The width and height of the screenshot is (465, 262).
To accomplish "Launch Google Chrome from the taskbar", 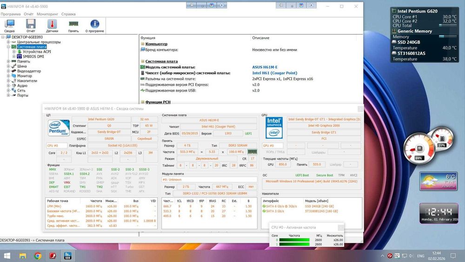I will click(x=38, y=256).
